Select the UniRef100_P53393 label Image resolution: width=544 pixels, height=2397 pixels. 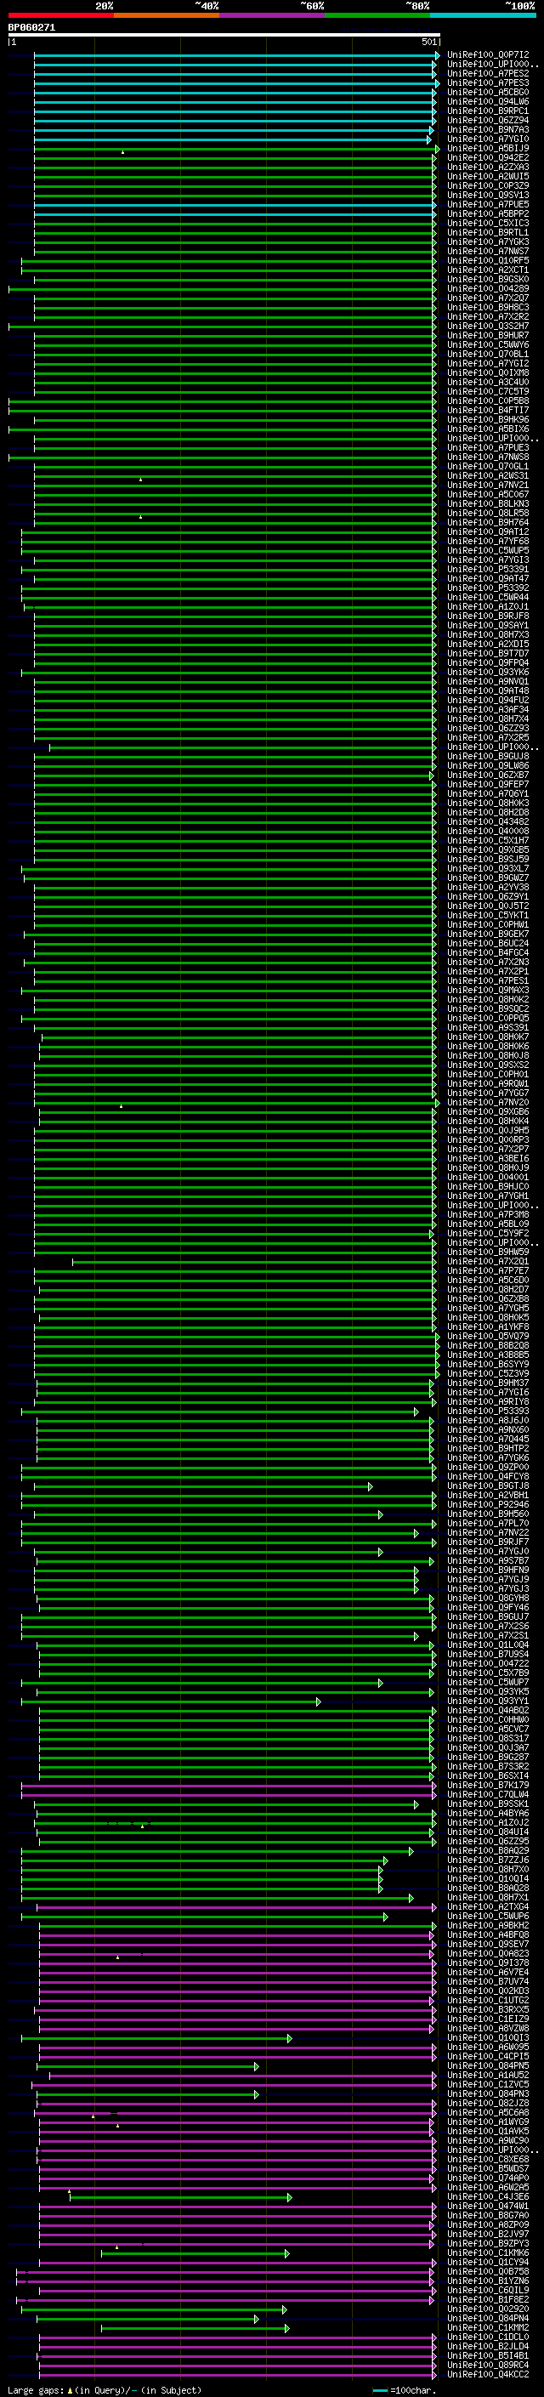pos(488,1412)
